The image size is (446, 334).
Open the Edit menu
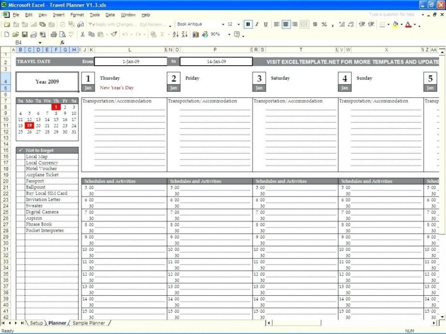click(29, 15)
